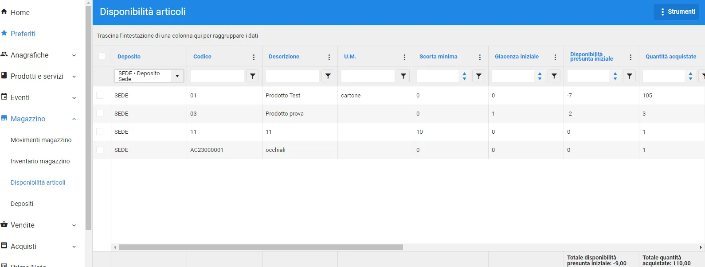
Task: Select checkbox for row Prodotto prova
Action: point(100,113)
